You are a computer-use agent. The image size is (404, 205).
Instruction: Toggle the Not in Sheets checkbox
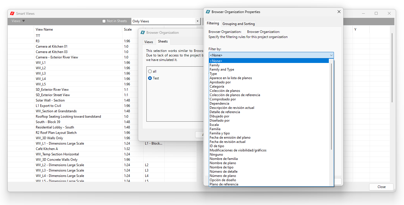(x=104, y=21)
